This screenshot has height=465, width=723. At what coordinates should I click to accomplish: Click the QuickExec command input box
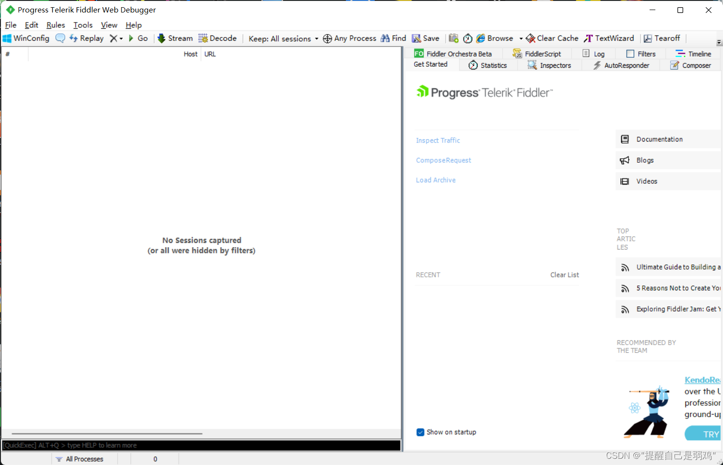(x=201, y=445)
